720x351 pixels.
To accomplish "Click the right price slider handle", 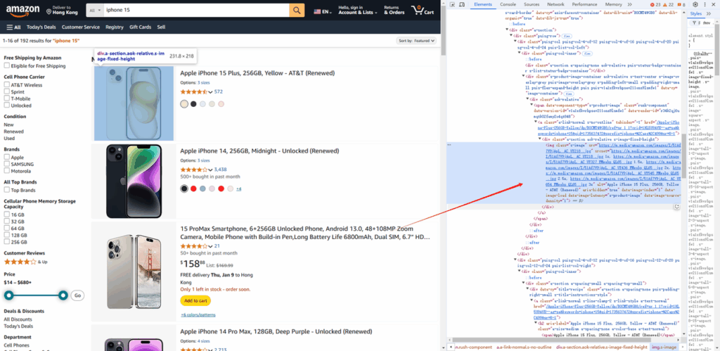I will (63, 295).
